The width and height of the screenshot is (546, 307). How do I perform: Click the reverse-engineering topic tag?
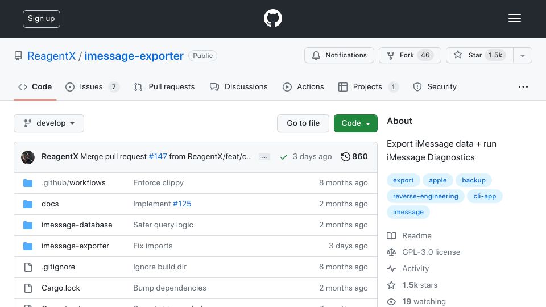425,196
